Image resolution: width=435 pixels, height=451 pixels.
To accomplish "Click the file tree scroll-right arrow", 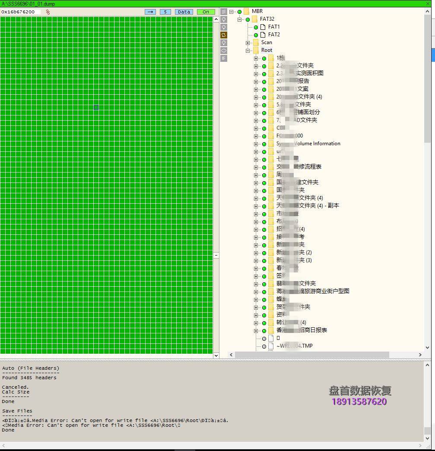I will coord(420,355).
